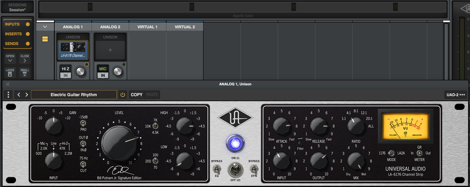The image size is (470, 187).
Task: Click the blue power indicator lamp
Action: 235,143
